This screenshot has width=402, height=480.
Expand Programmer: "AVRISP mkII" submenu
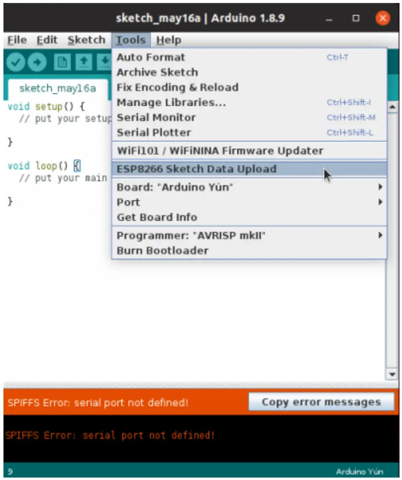pos(249,236)
